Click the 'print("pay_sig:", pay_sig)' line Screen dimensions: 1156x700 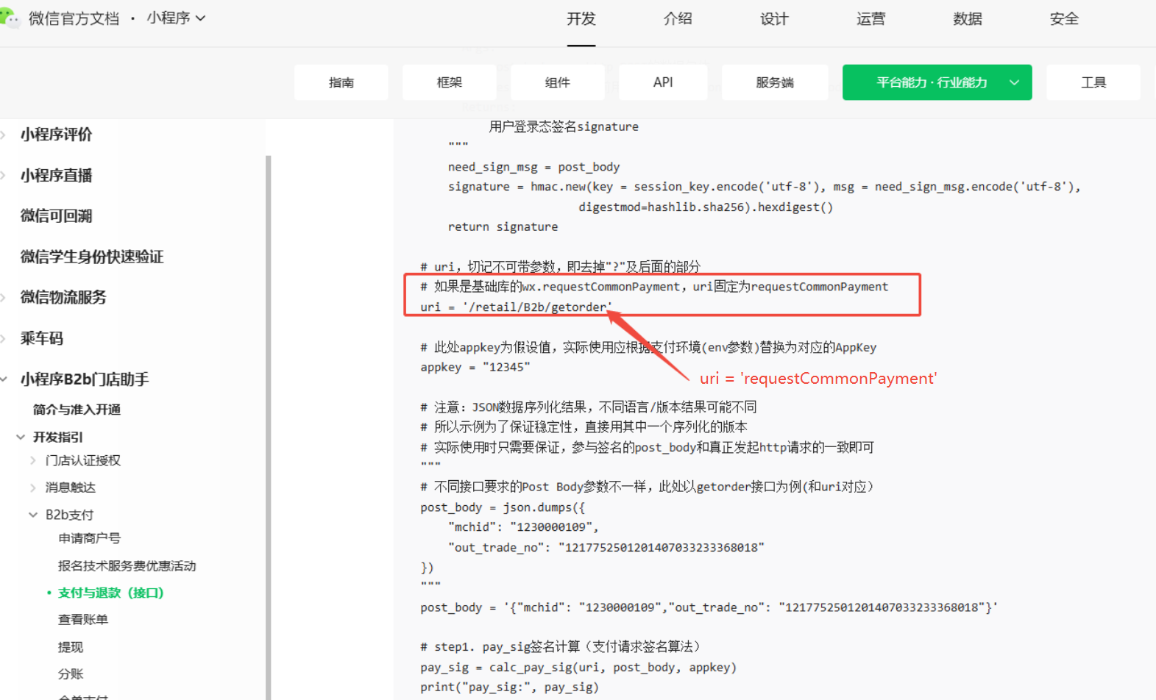510,687
